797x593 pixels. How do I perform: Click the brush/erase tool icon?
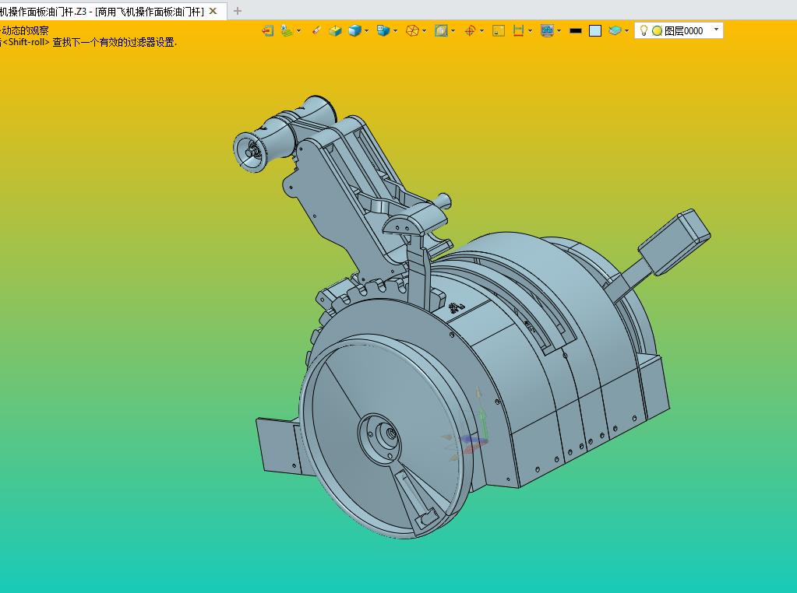click(x=316, y=31)
